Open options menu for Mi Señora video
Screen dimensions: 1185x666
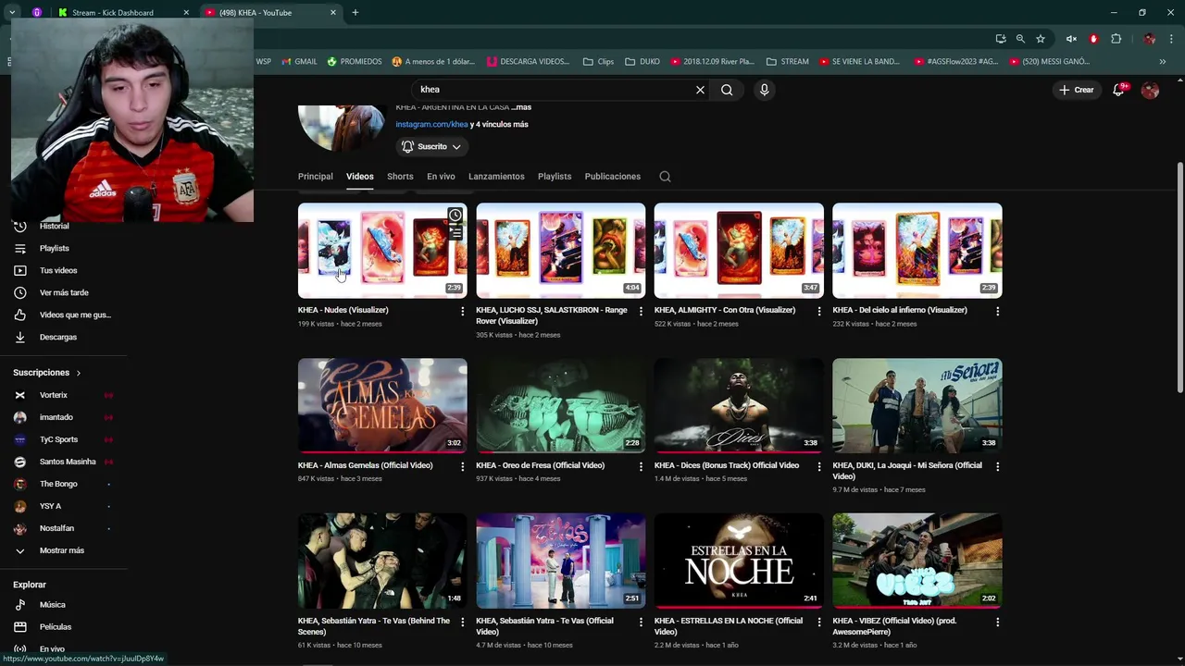[x=997, y=467]
